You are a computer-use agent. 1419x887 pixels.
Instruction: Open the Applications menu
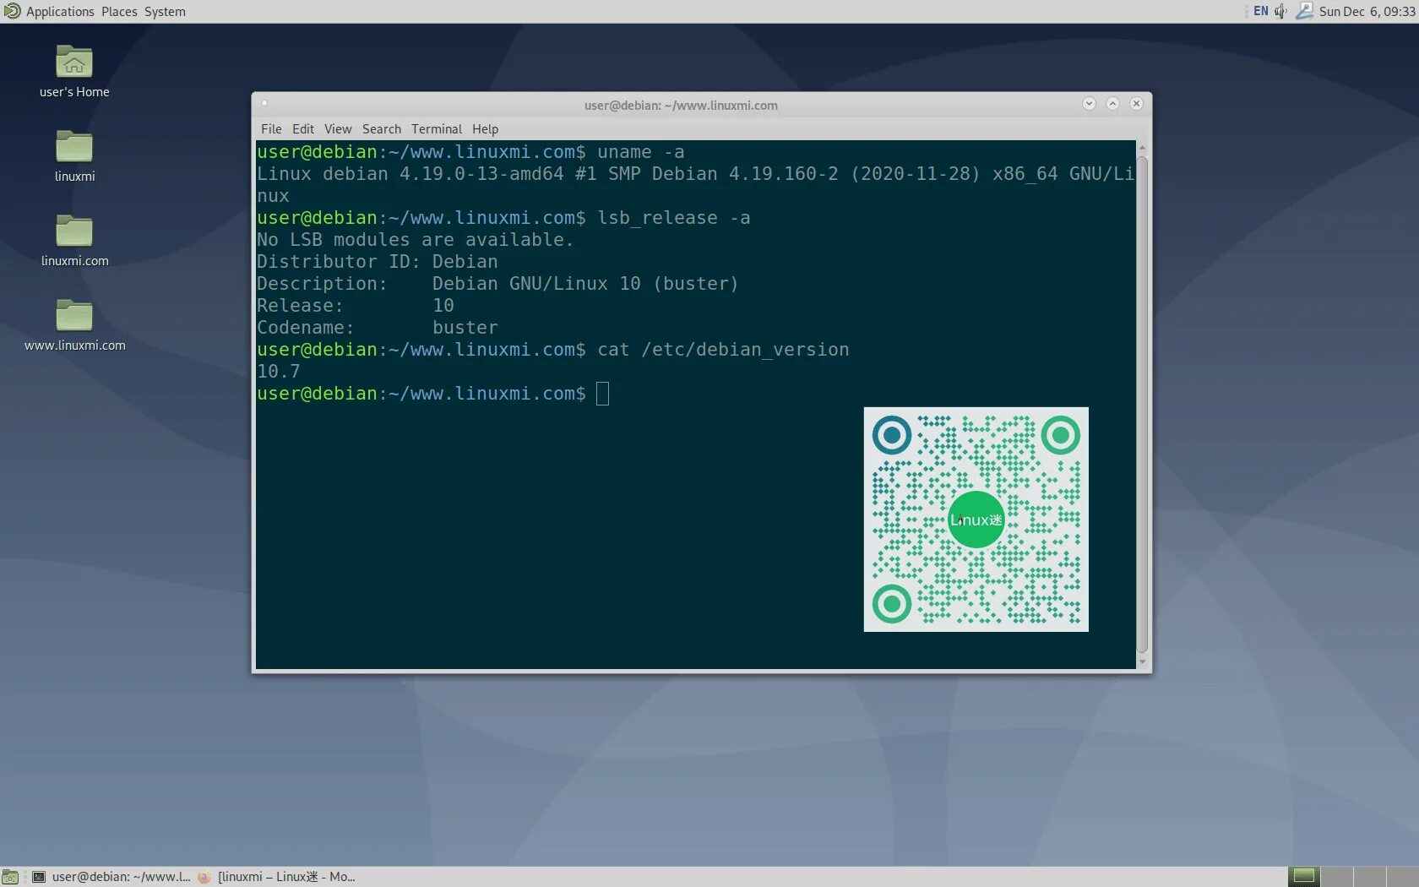pyautogui.click(x=60, y=12)
